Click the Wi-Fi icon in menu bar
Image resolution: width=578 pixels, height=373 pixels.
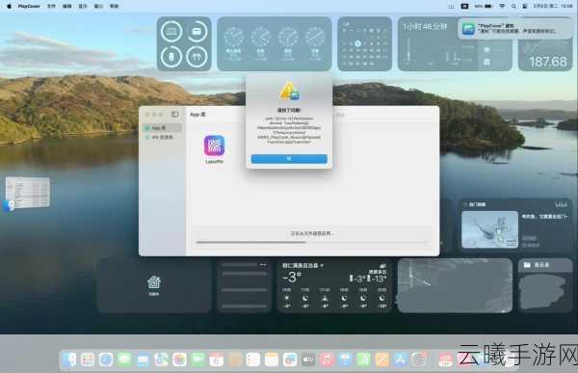click(x=502, y=6)
